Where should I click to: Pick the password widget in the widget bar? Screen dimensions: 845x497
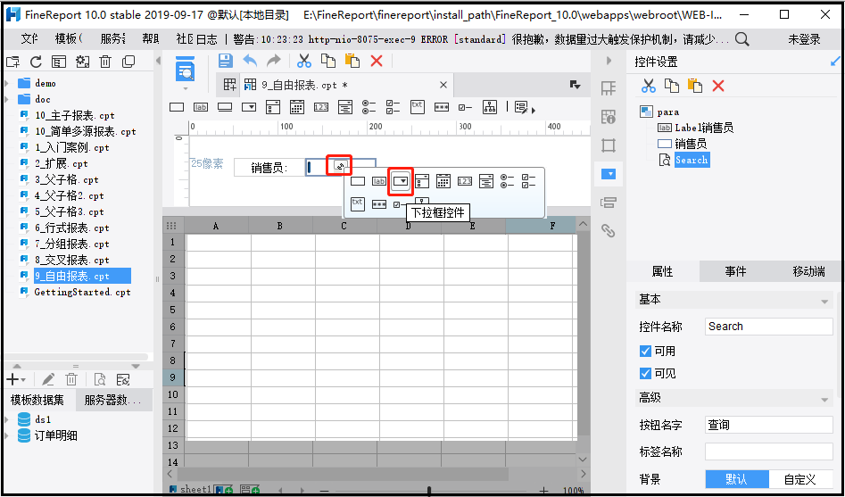442,107
